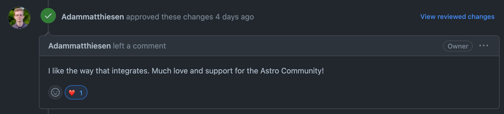Click Adammatthiesen username next to approval badge
Screen dimensions: 504x114
[93, 17]
